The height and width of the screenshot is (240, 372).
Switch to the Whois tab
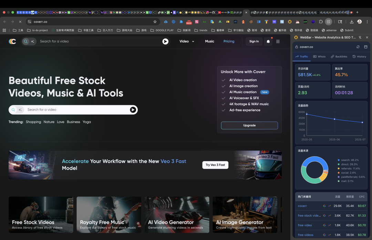319,57
